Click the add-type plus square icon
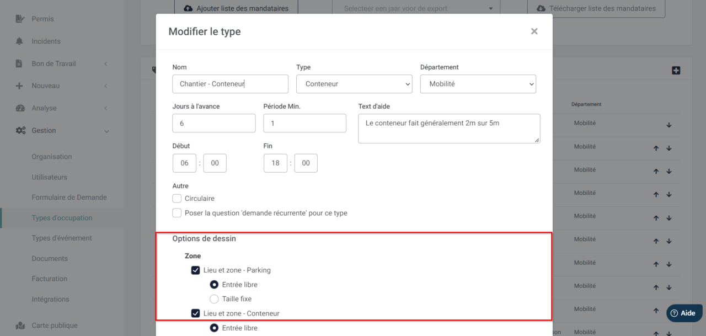The width and height of the screenshot is (706, 336). (676, 71)
